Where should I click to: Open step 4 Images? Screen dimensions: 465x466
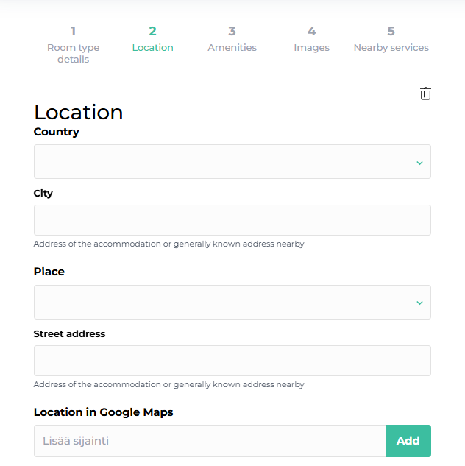point(311,39)
